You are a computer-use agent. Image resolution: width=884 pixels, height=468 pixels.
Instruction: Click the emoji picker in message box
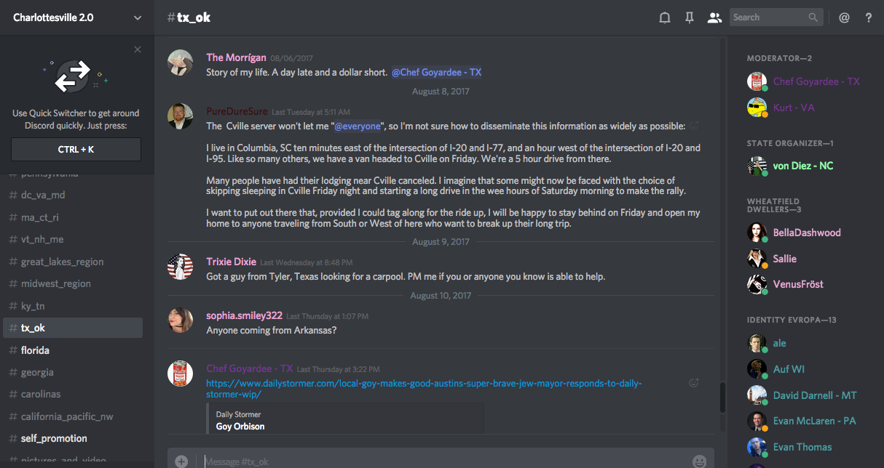pos(699,461)
